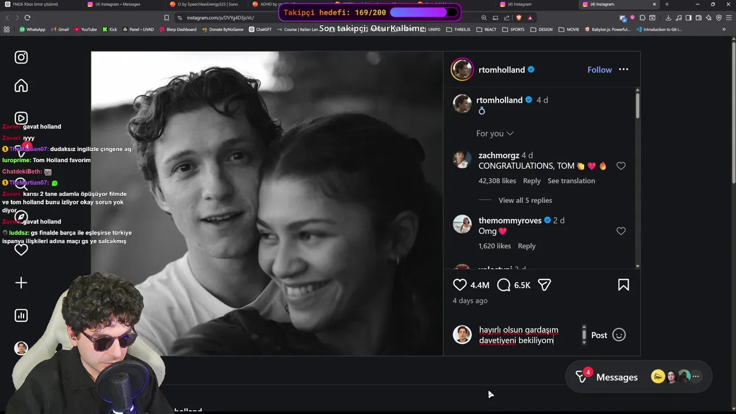This screenshot has height=414, width=736.
Task: Open a new browser tab
Action: [x=667, y=4]
